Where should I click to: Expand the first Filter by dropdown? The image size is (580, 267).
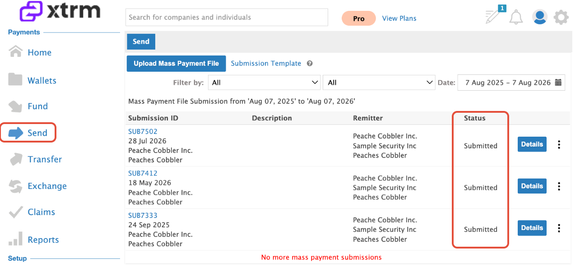[264, 83]
